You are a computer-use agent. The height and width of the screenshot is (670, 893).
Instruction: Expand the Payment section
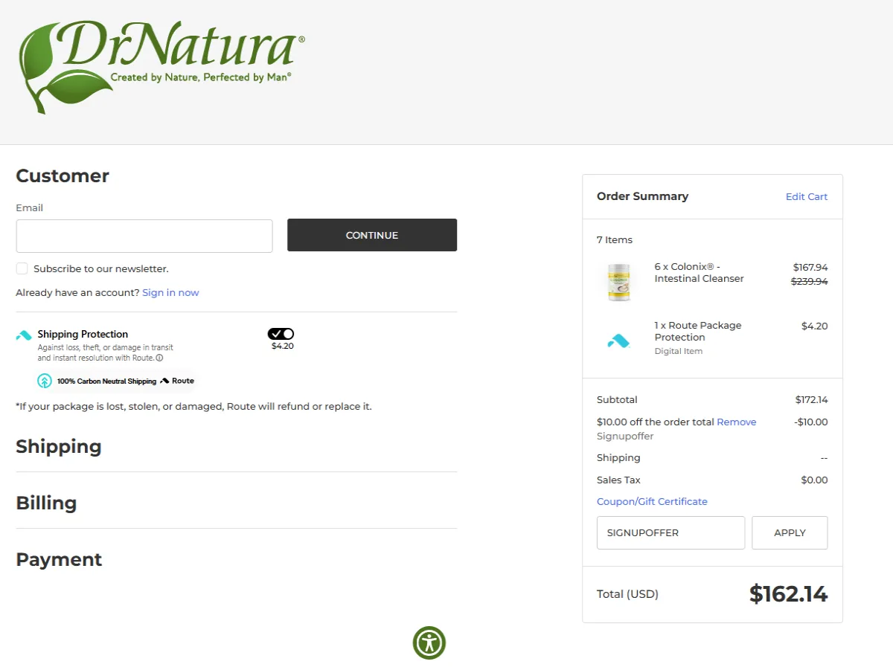click(x=59, y=560)
